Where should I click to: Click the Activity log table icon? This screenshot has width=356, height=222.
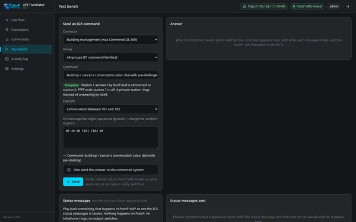tap(7, 59)
